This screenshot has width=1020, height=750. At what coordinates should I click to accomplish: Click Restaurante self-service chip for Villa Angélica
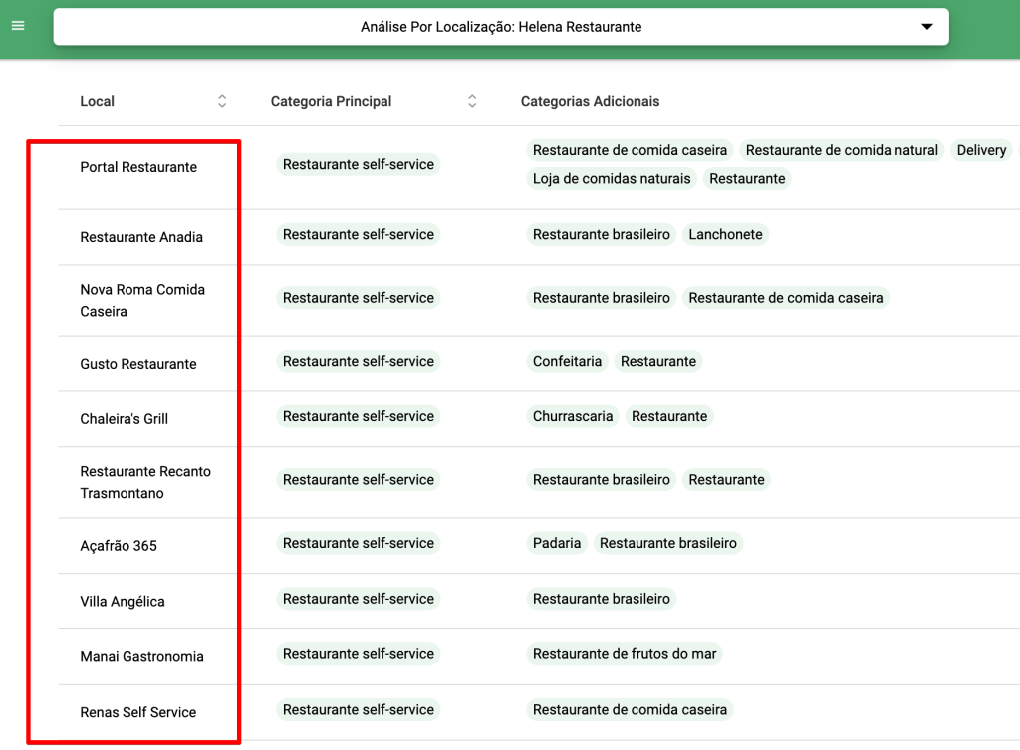[359, 599]
